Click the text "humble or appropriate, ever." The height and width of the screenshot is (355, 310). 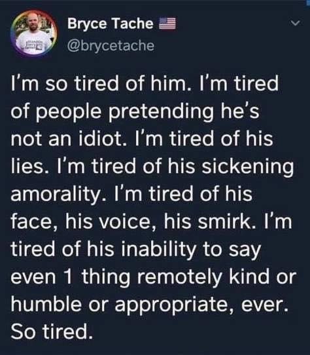click(150, 305)
